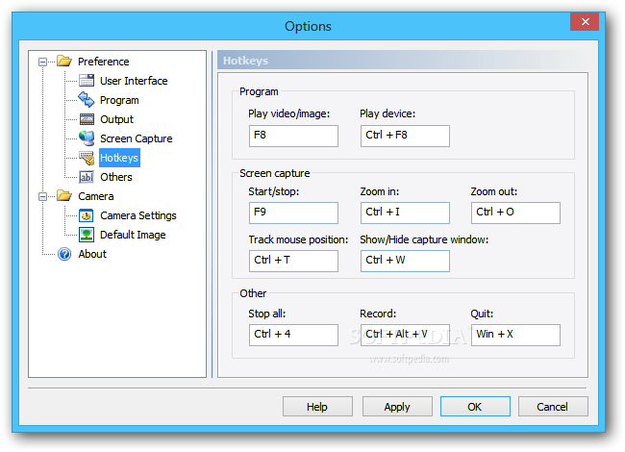625x452 pixels.
Task: Click the Output filmstrip icon
Action: click(87, 119)
